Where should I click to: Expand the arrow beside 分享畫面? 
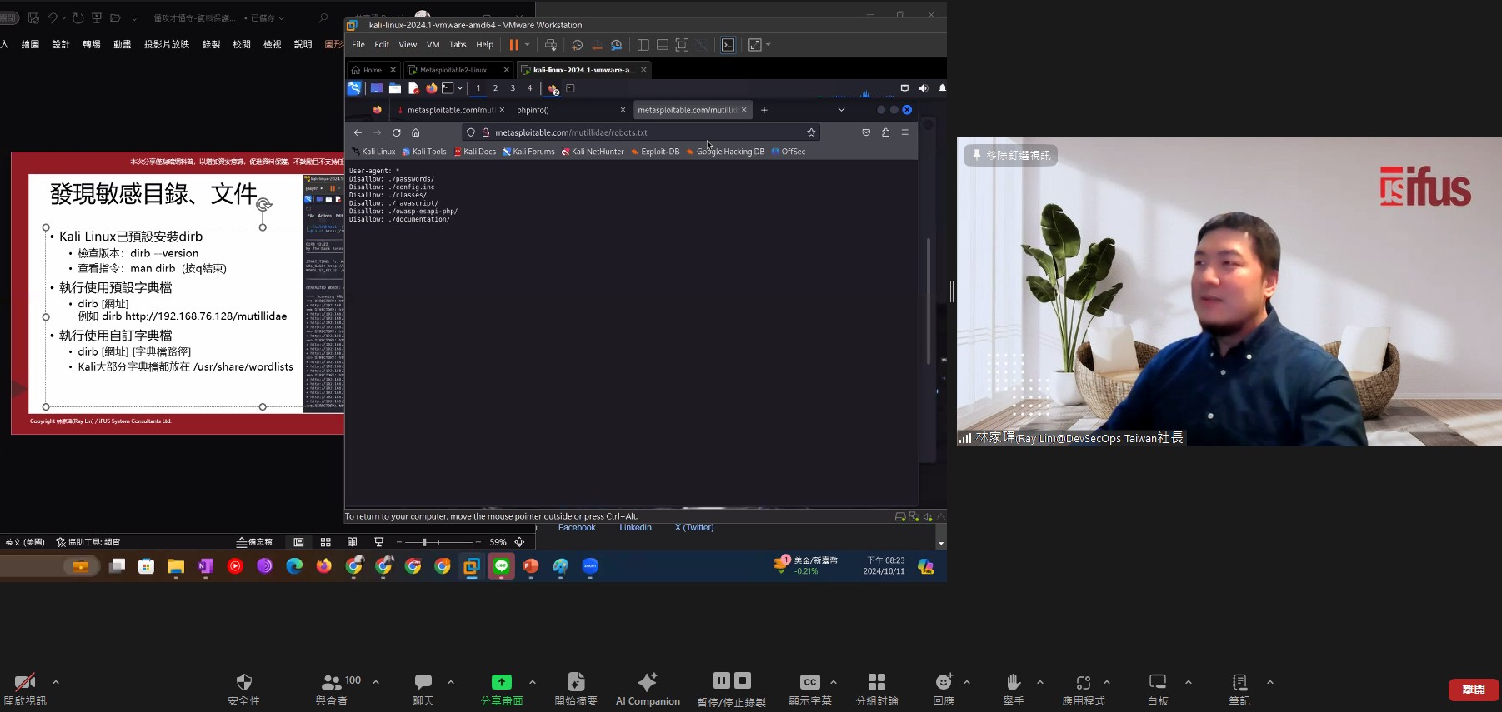533,682
